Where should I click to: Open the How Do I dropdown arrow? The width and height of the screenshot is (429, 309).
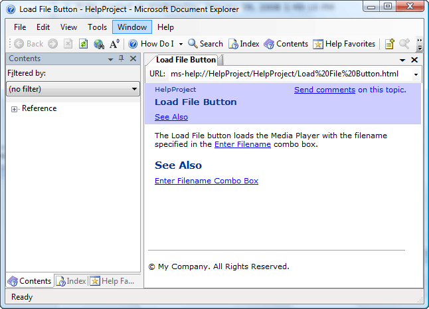click(181, 44)
